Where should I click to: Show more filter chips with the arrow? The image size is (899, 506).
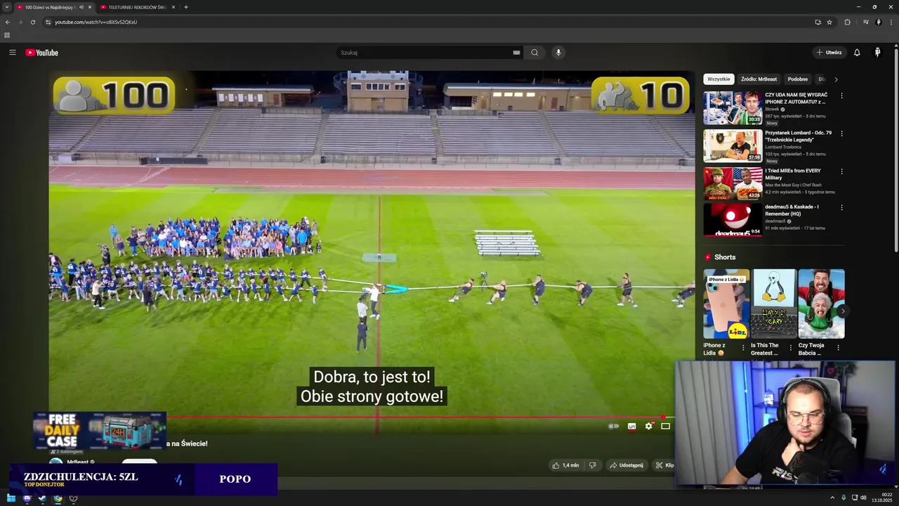click(x=836, y=79)
